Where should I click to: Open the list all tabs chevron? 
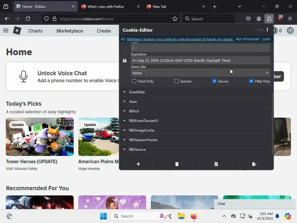coord(239,7)
